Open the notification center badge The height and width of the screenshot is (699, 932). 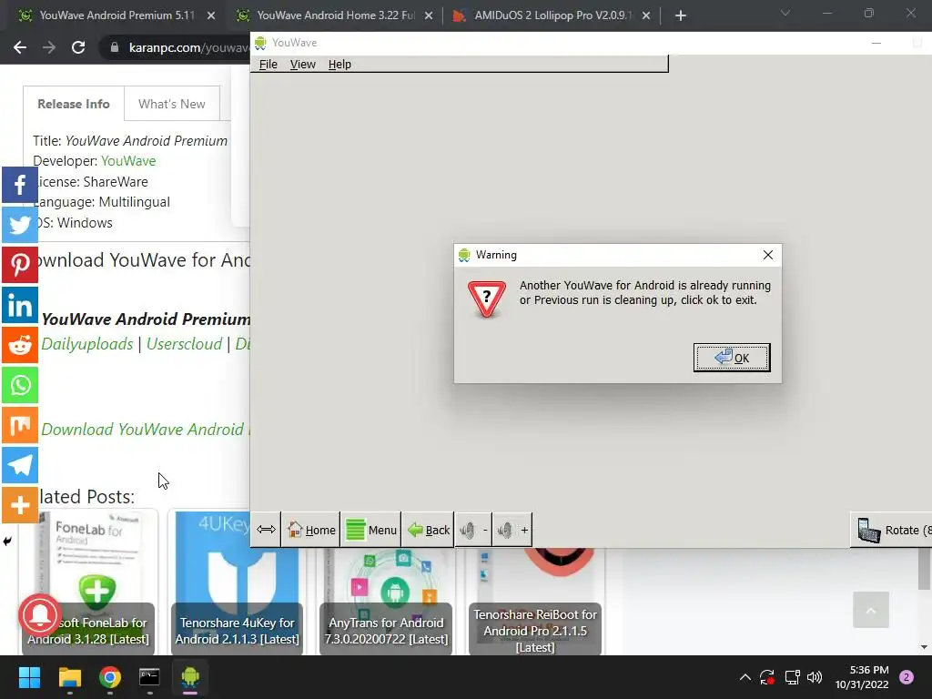(907, 677)
